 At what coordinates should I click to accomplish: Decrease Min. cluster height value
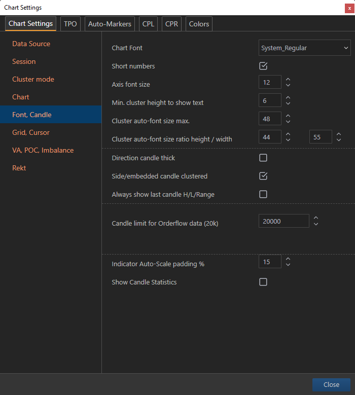(x=288, y=103)
